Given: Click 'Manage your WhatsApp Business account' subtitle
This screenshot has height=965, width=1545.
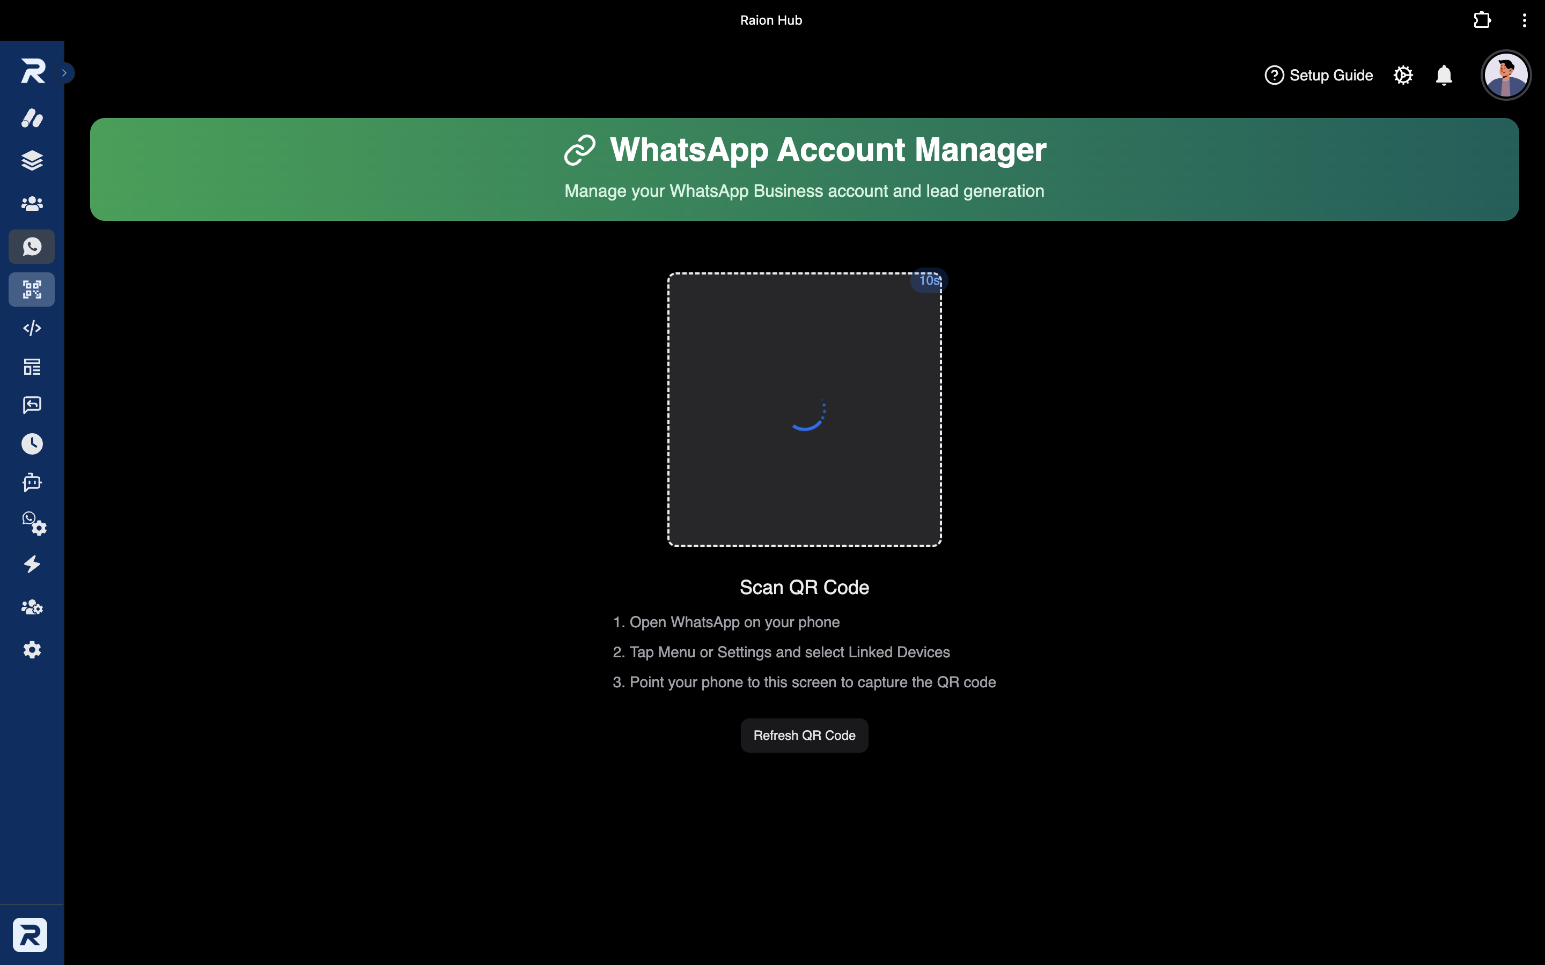Looking at the screenshot, I should [805, 191].
